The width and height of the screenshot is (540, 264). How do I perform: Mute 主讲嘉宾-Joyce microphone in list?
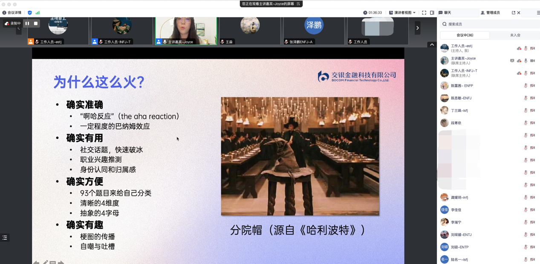point(526,61)
